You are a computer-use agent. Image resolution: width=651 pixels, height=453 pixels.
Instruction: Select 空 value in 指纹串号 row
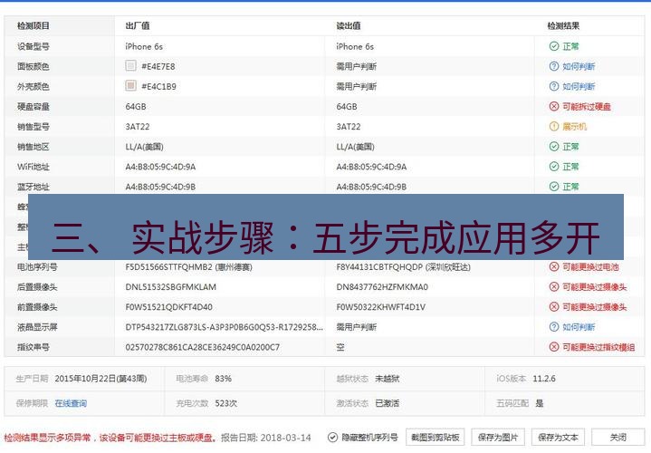340,347
